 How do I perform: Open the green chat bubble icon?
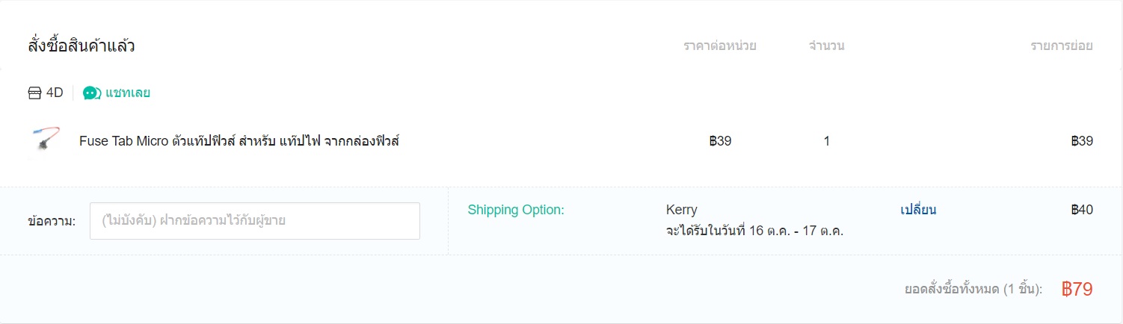pyautogui.click(x=91, y=93)
